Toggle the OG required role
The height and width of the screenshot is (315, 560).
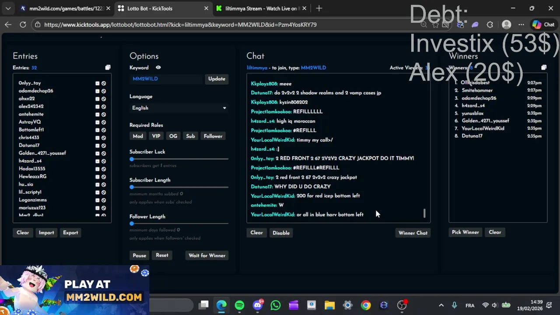(173, 136)
